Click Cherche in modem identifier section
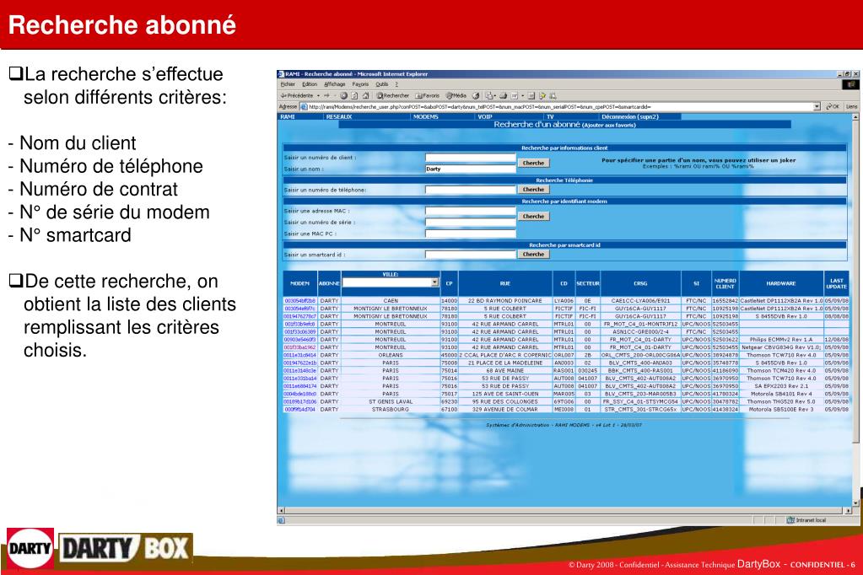 click(533, 216)
